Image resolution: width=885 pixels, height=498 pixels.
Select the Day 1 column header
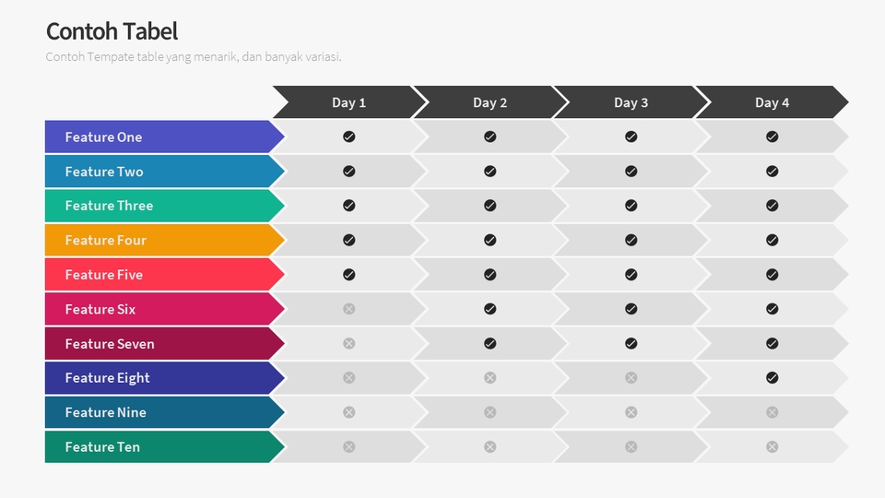(x=348, y=102)
